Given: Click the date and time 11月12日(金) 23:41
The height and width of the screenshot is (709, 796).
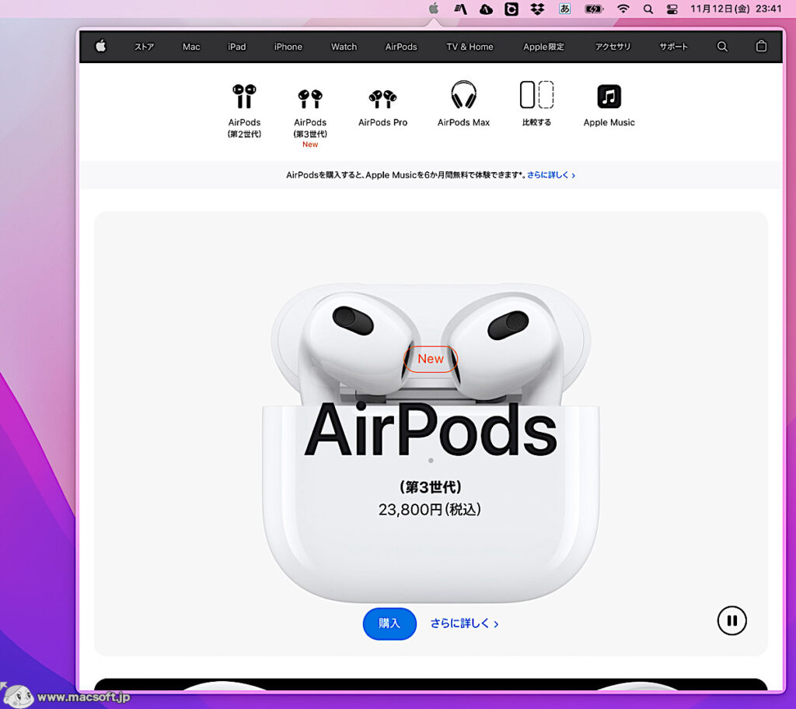Looking at the screenshot, I should [735, 9].
